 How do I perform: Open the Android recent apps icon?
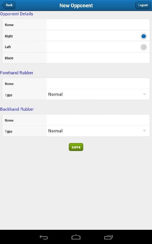pyautogui.click(x=109, y=237)
